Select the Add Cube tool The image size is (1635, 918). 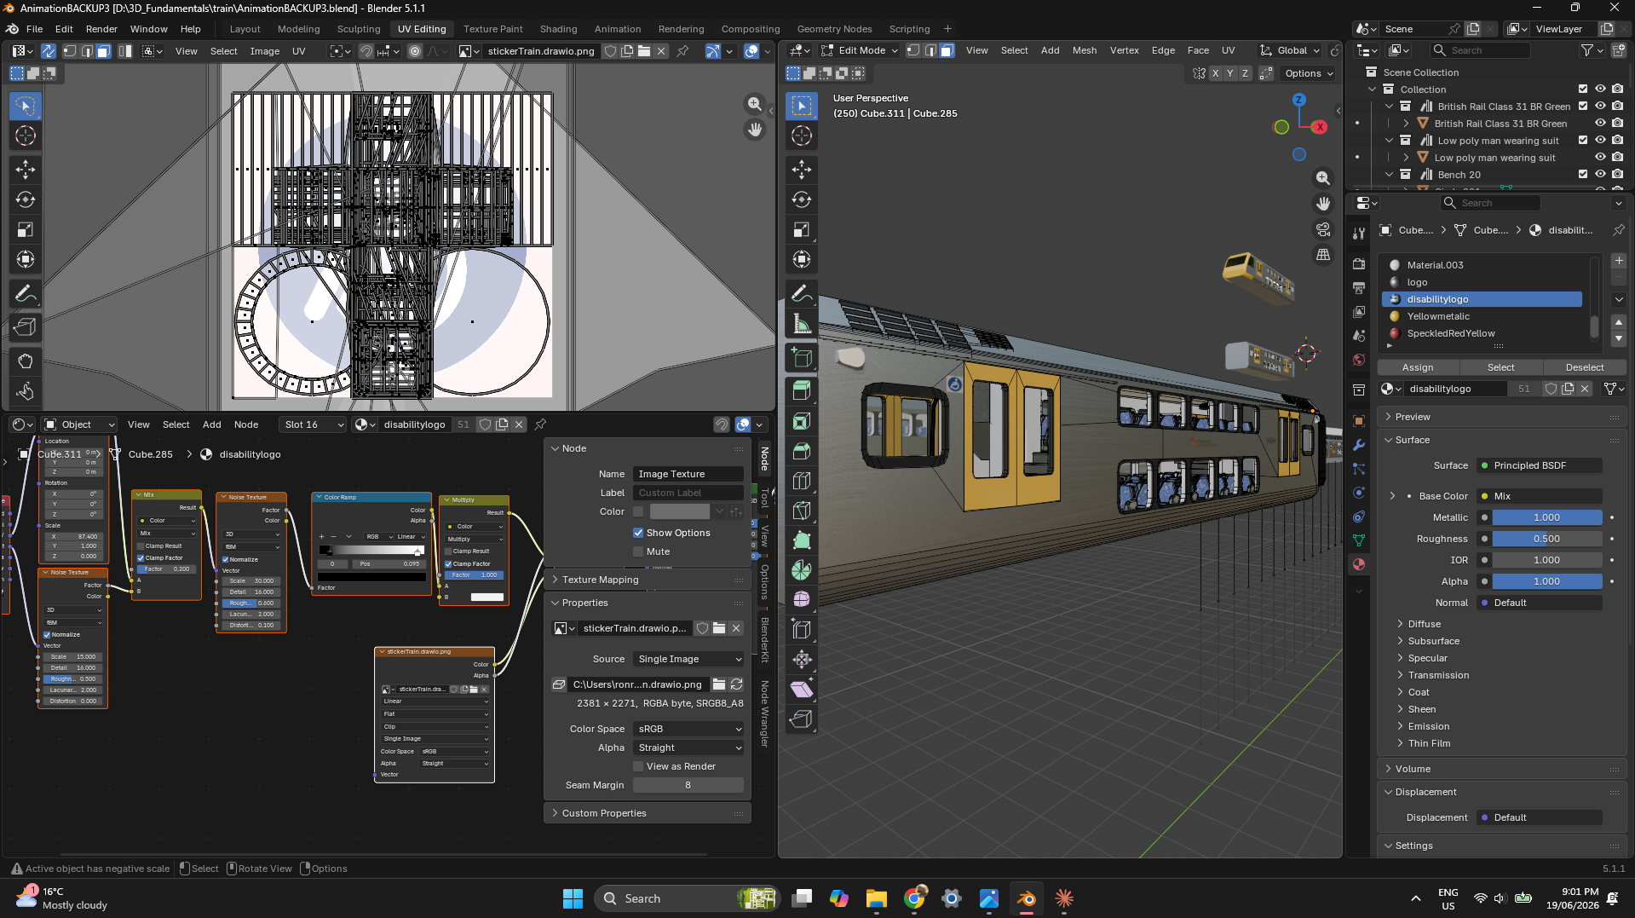point(802,358)
